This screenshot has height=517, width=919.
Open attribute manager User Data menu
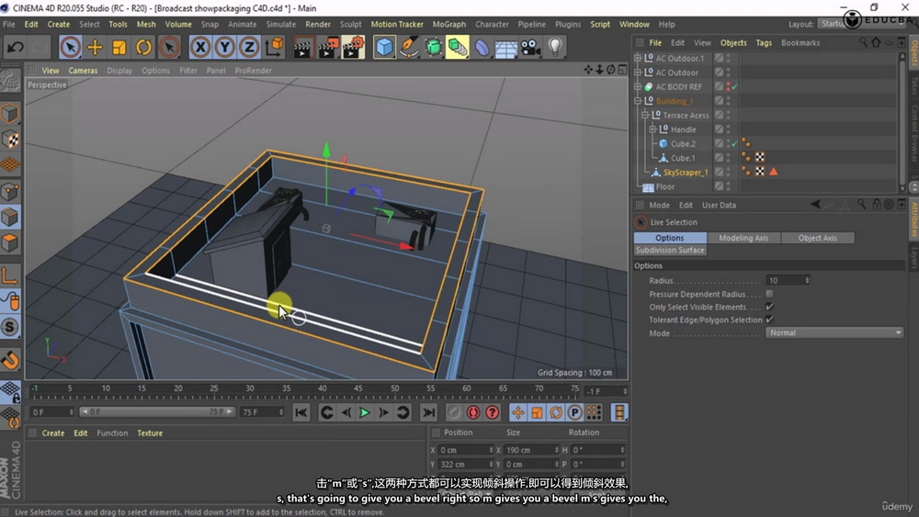point(719,205)
